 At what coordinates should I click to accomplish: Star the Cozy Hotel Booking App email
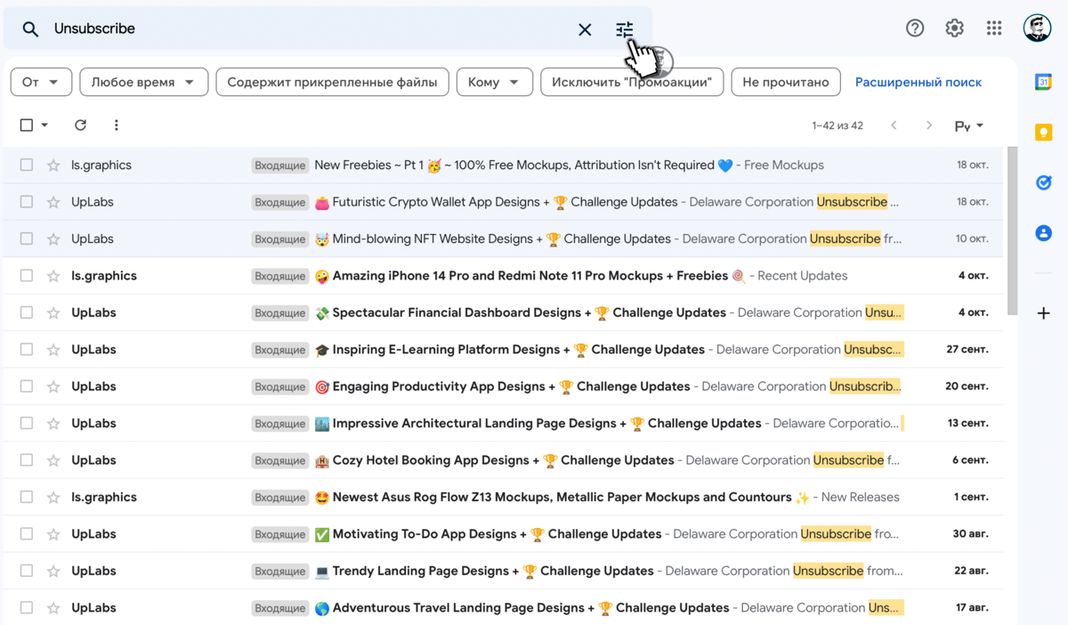coord(53,461)
